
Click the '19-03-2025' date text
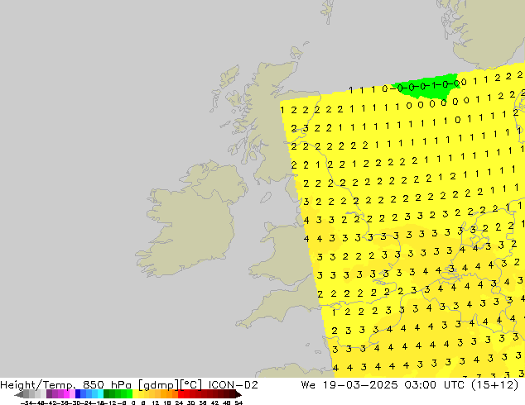click(x=360, y=385)
